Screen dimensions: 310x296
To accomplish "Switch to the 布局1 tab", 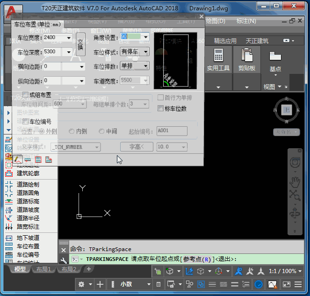I will tap(43, 269).
